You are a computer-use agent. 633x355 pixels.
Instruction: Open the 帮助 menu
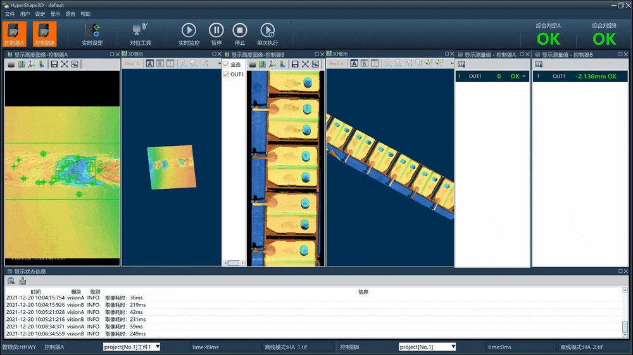(x=85, y=14)
